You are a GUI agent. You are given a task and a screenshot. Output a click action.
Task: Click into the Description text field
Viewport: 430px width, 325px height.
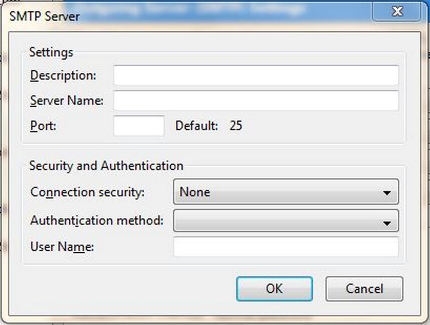pyautogui.click(x=256, y=75)
